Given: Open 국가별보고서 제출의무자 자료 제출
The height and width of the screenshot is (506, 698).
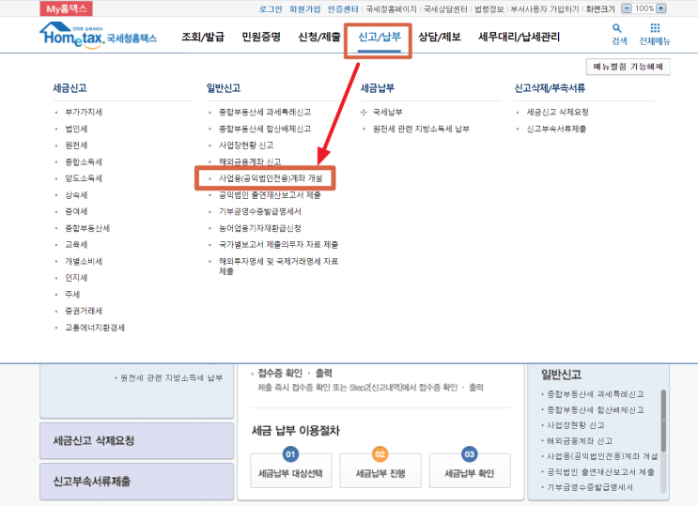Looking at the screenshot, I should coord(278,245).
